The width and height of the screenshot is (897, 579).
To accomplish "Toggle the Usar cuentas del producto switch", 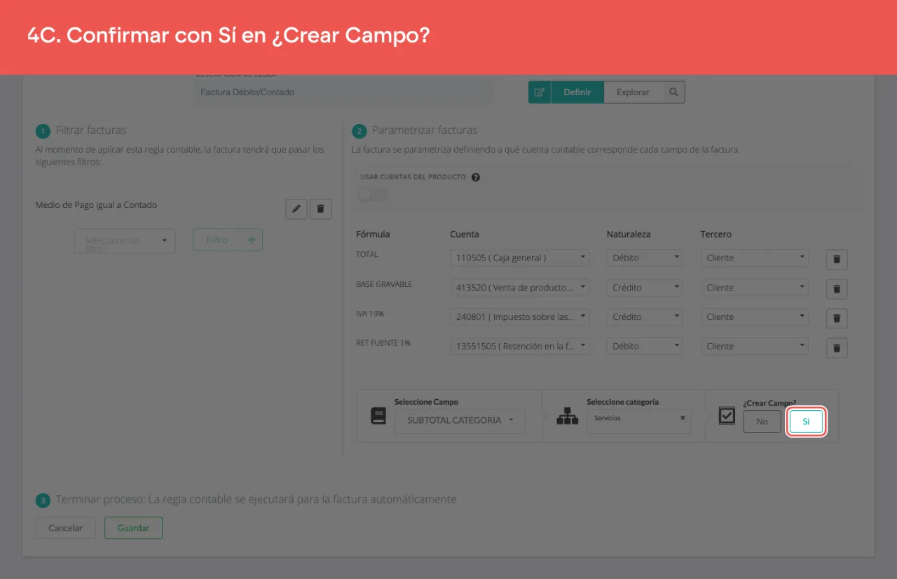I will pos(373,194).
